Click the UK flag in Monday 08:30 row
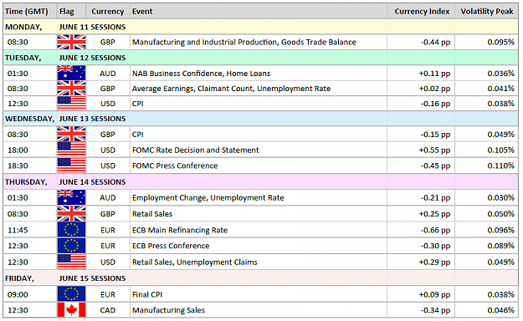The width and height of the screenshot is (523, 321). (71, 42)
